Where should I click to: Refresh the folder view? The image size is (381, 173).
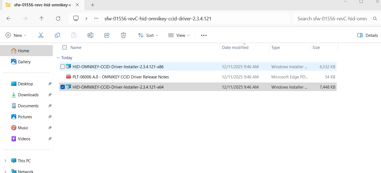click(58, 18)
